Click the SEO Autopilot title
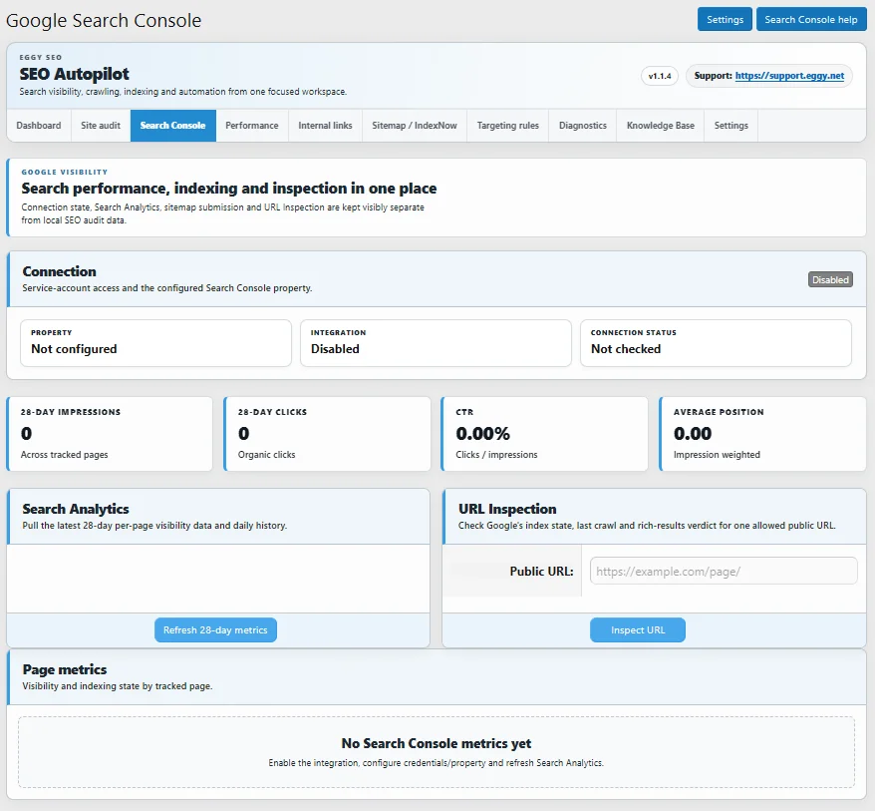The image size is (875, 811). point(74,74)
